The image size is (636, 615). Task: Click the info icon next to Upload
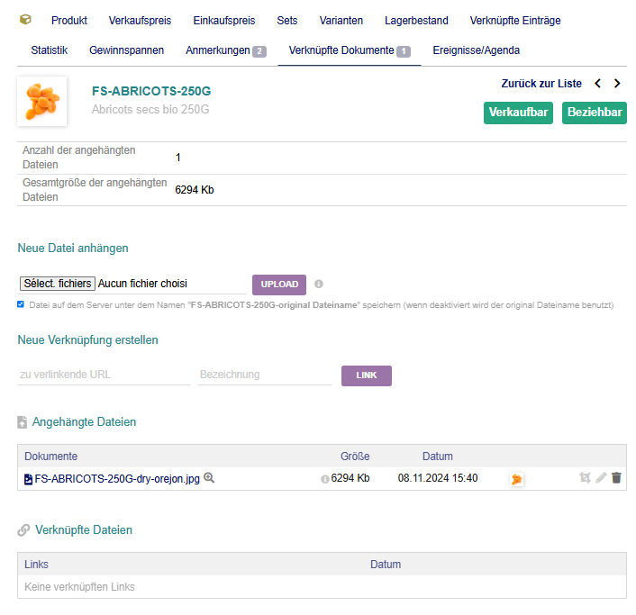(x=319, y=284)
